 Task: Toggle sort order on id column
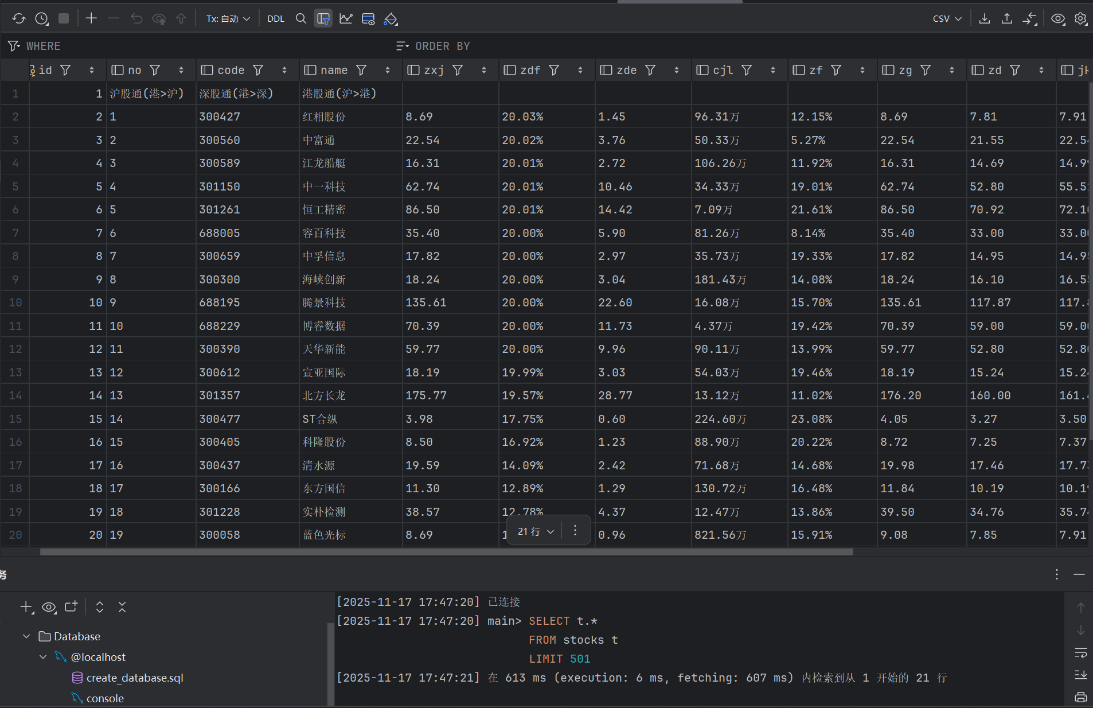click(92, 70)
